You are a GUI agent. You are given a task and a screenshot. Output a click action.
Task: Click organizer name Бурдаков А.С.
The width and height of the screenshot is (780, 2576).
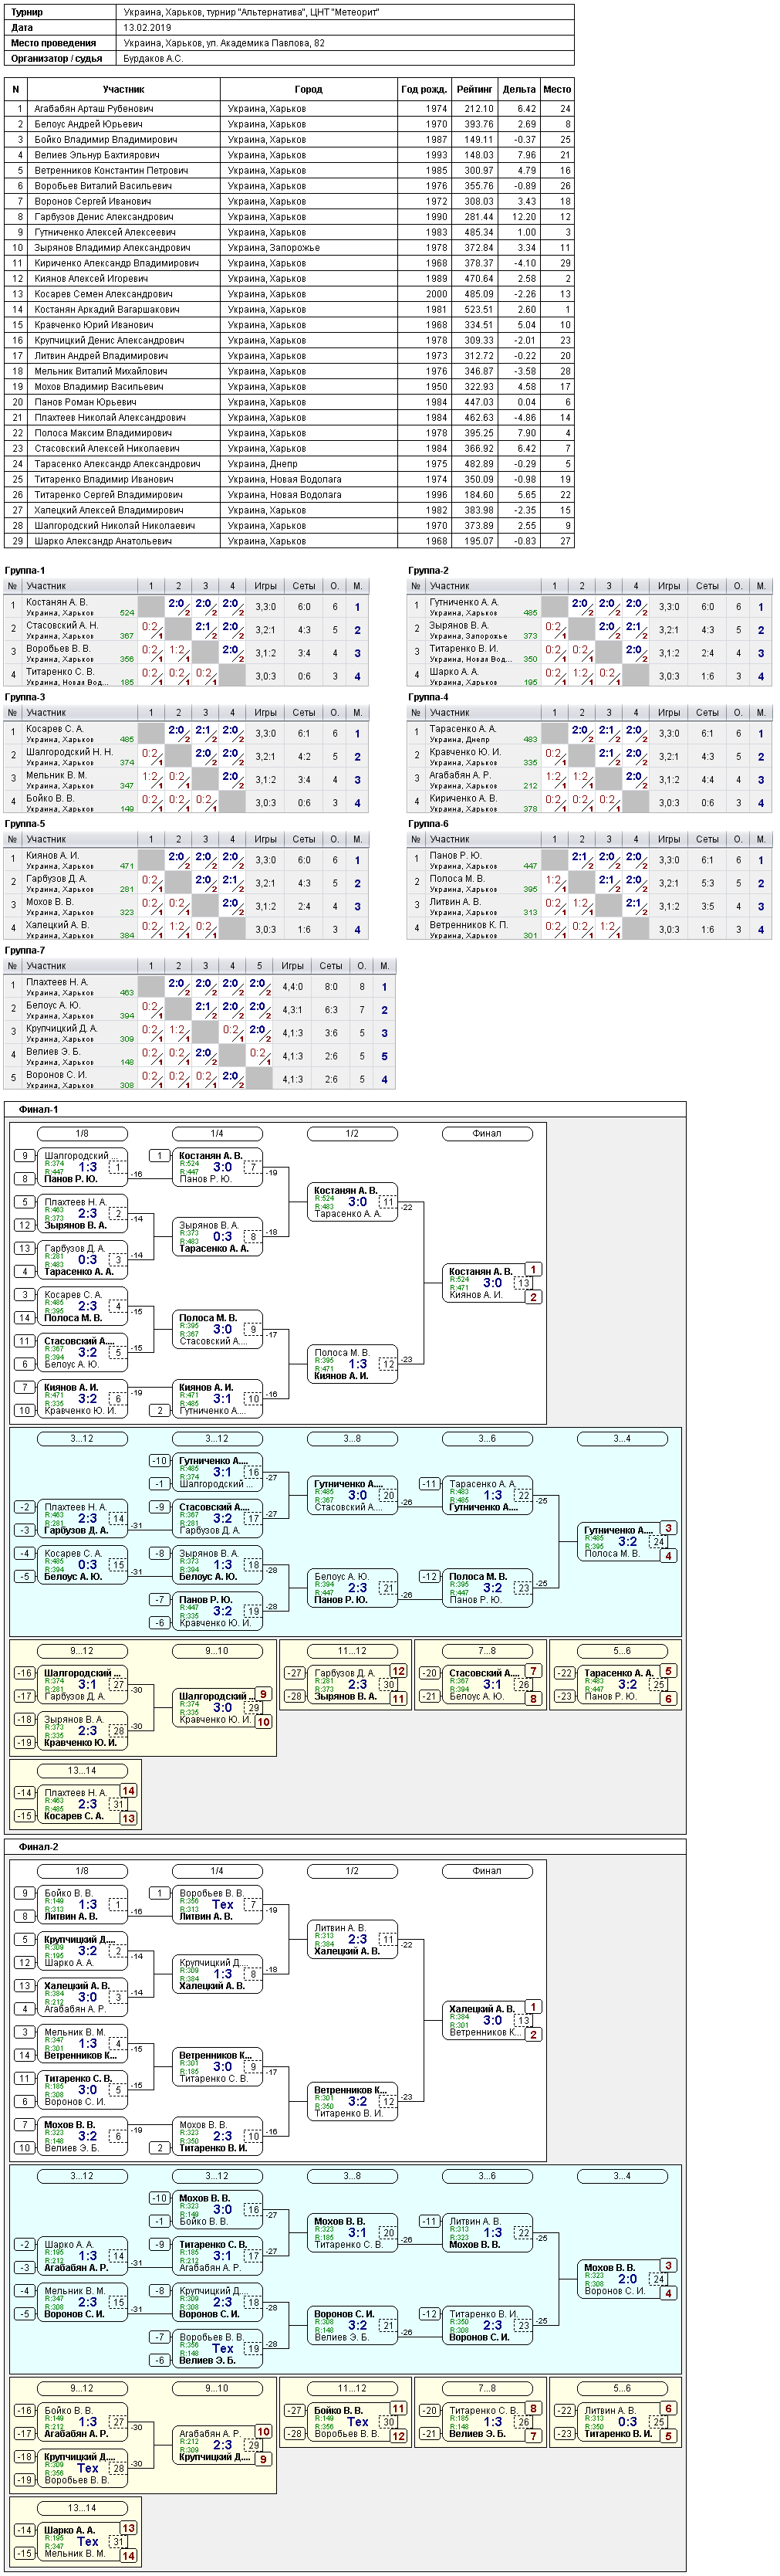[x=153, y=58]
